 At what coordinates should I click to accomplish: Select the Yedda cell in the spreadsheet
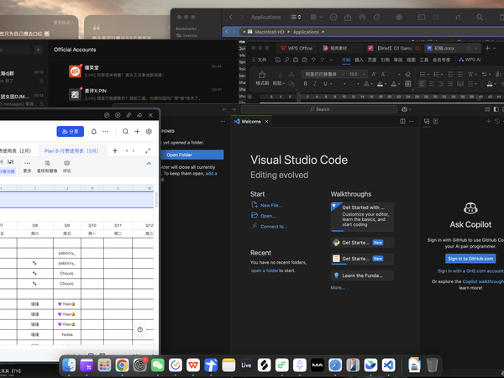(67, 334)
